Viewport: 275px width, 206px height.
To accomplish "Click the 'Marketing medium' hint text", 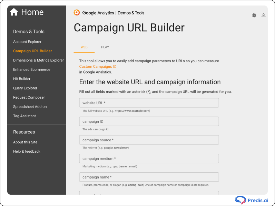I will click(110, 166).
